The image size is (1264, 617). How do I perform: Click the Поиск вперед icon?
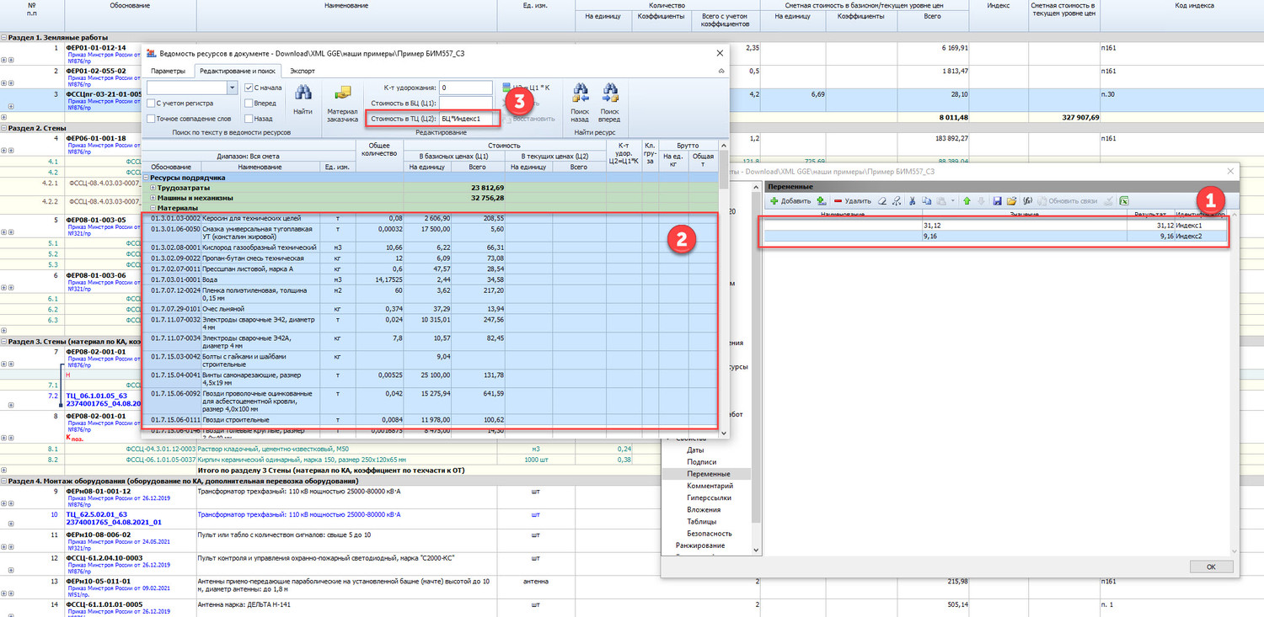609,93
